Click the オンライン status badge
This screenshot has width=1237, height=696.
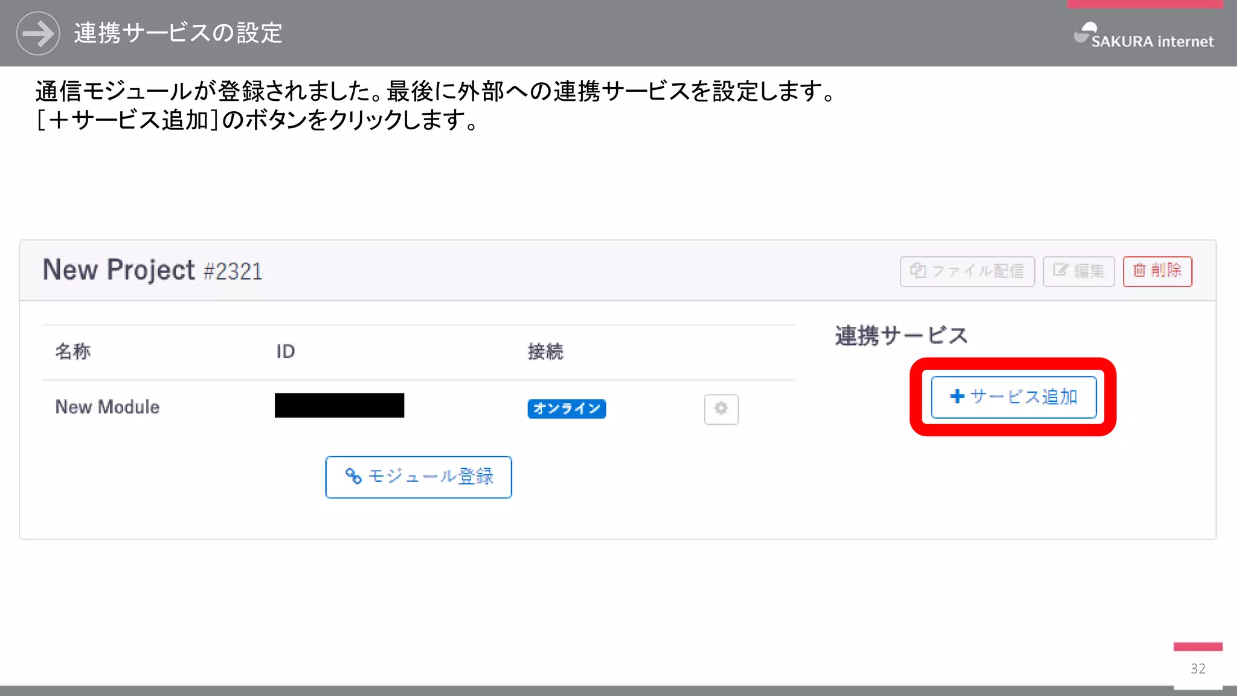(x=567, y=408)
